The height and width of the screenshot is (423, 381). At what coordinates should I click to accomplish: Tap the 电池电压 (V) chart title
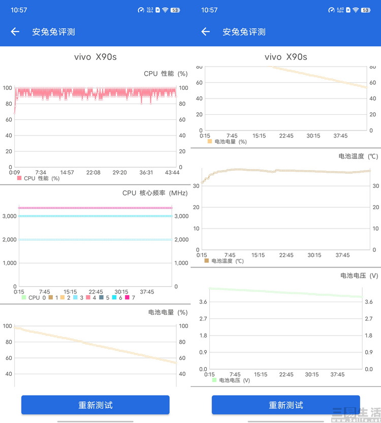click(359, 275)
